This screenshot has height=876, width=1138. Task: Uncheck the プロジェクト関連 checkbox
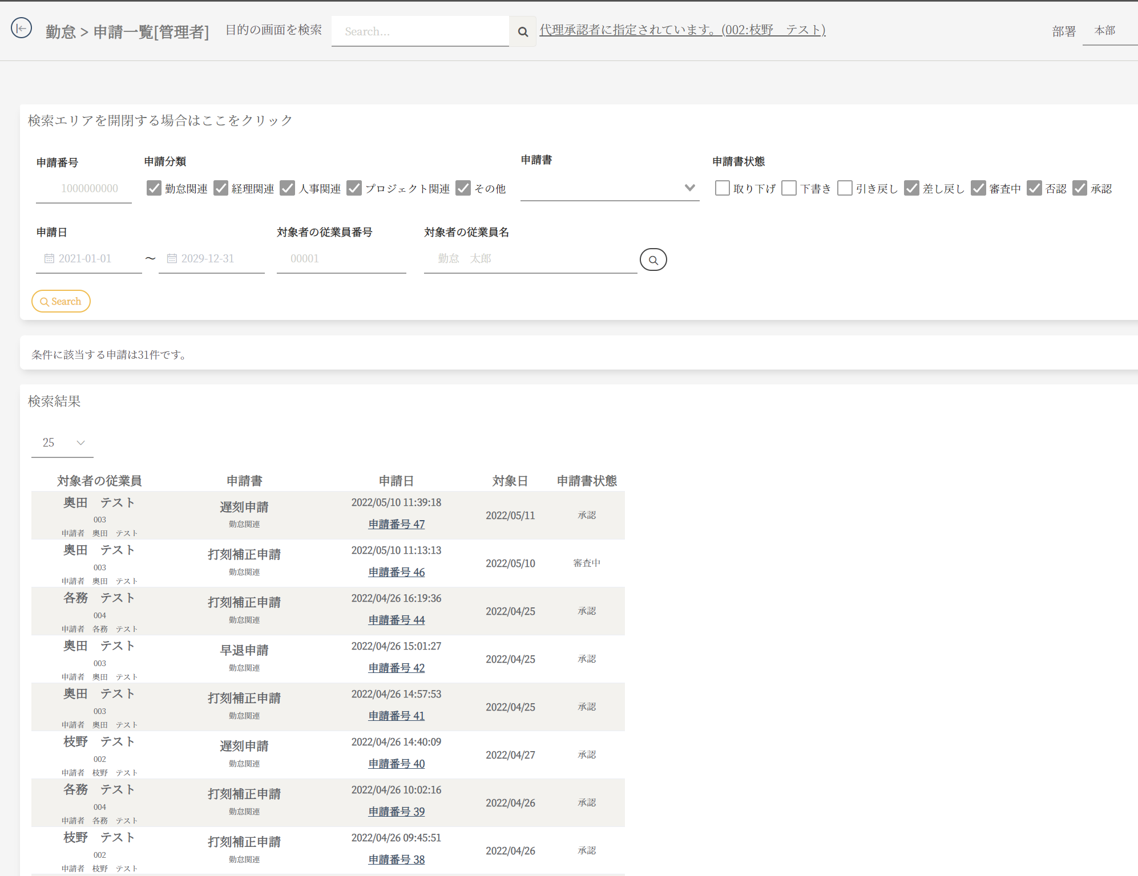point(354,188)
